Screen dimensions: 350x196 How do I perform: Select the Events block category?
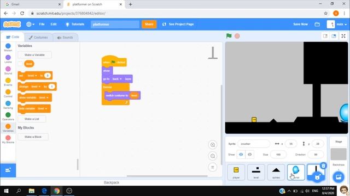pos(8,82)
